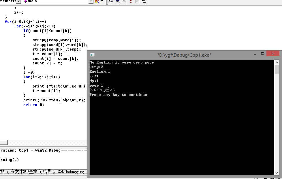
Task: Run the program with the red exclamation icon
Action: coord(131,1)
